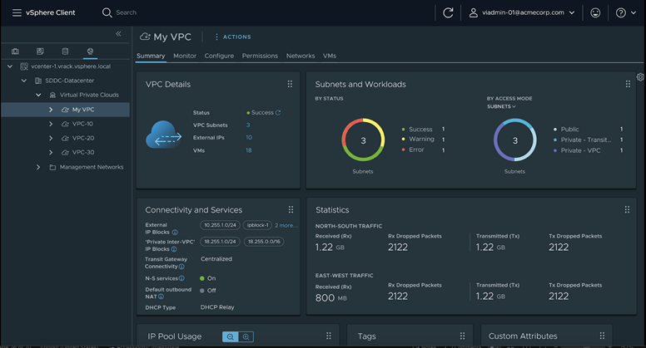Open the Subnets access mode dropdown

pos(501,106)
